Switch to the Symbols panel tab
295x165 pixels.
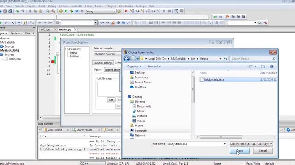point(15,33)
